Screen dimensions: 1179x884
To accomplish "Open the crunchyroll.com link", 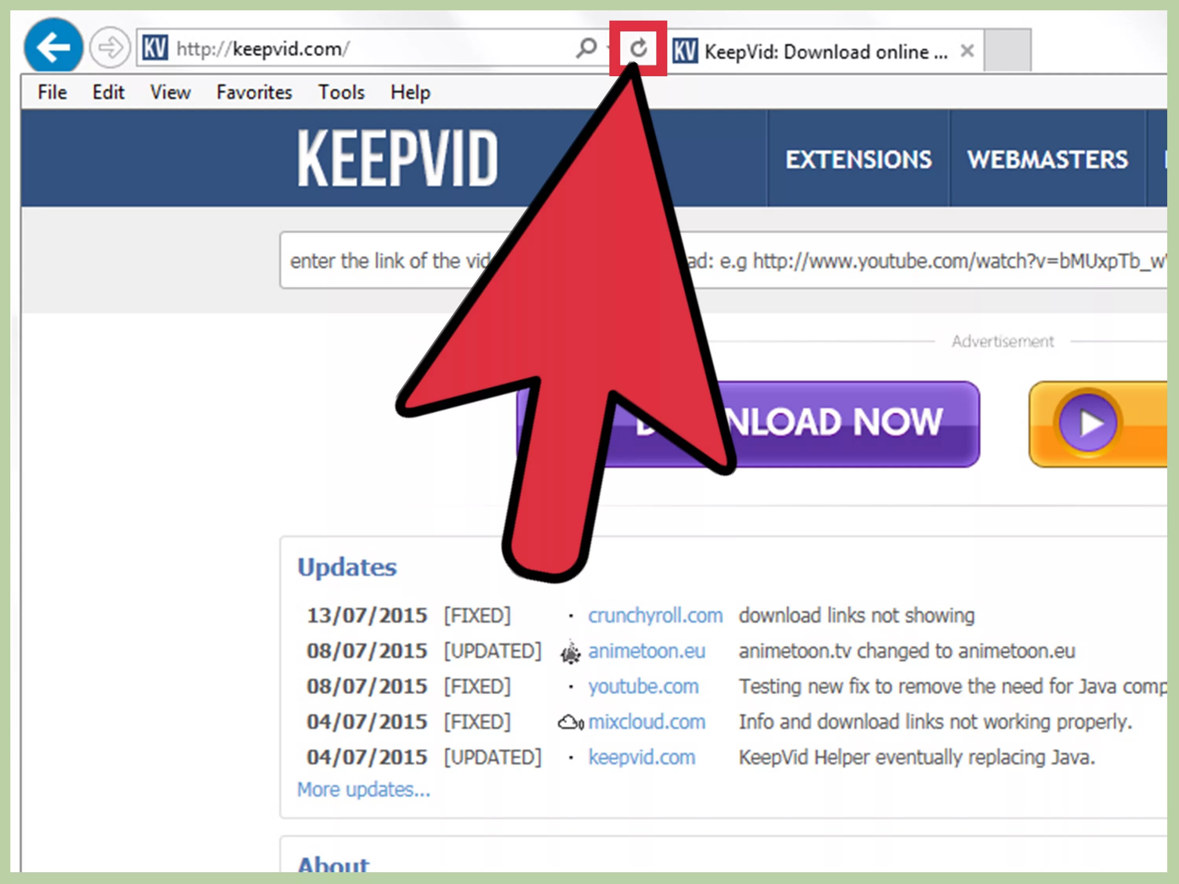I will point(655,615).
